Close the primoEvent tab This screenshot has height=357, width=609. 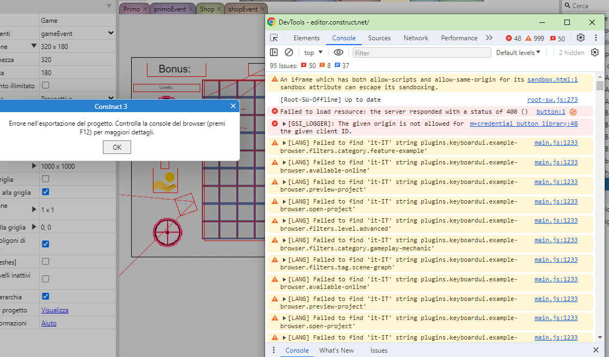190,9
